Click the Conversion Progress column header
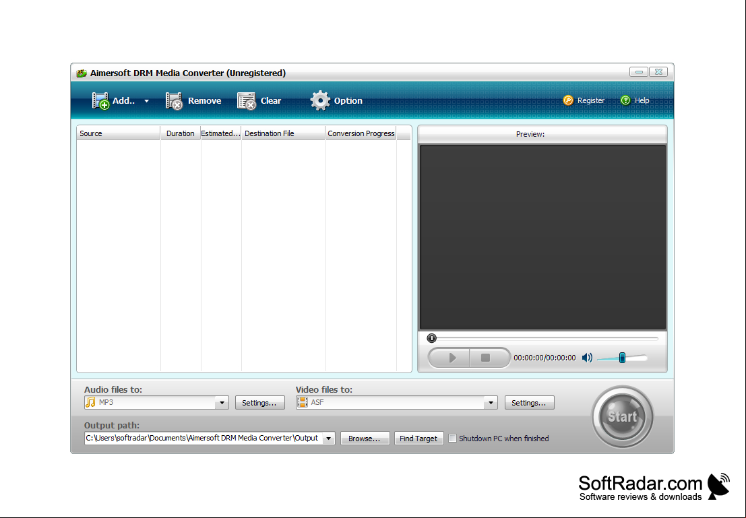Viewport: 746px width, 518px height. tap(361, 133)
